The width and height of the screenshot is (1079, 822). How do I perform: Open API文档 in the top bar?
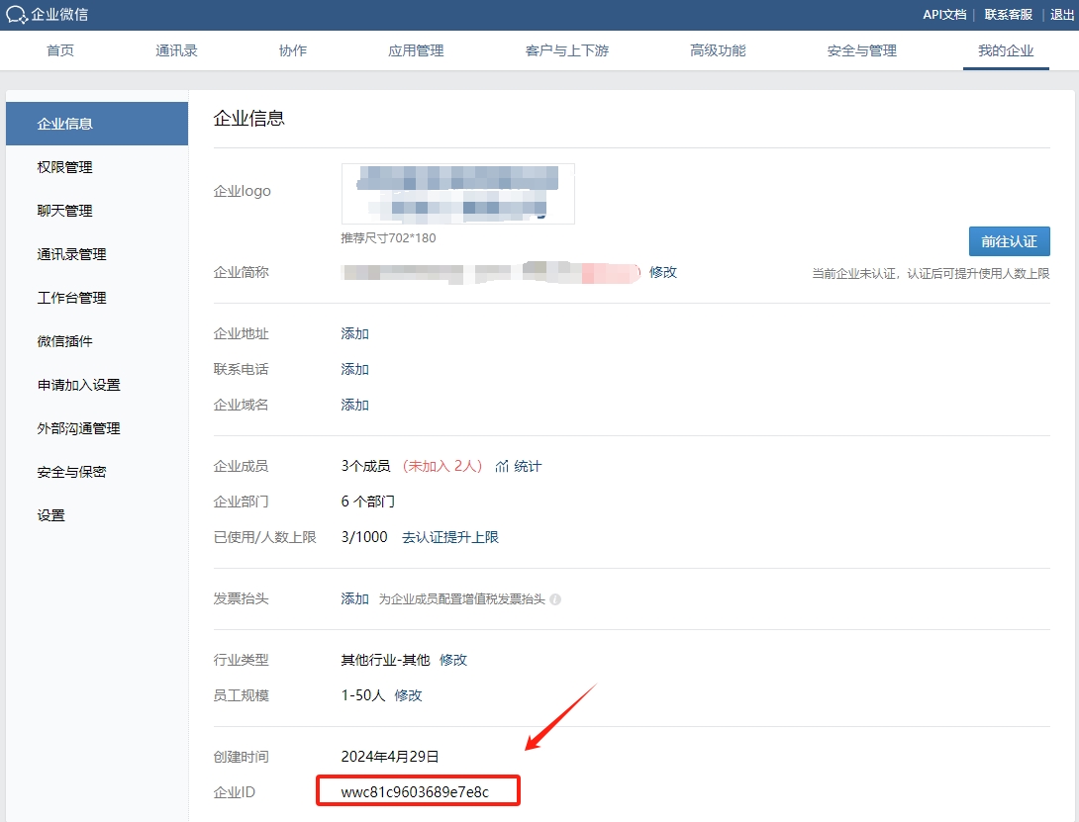tap(944, 15)
